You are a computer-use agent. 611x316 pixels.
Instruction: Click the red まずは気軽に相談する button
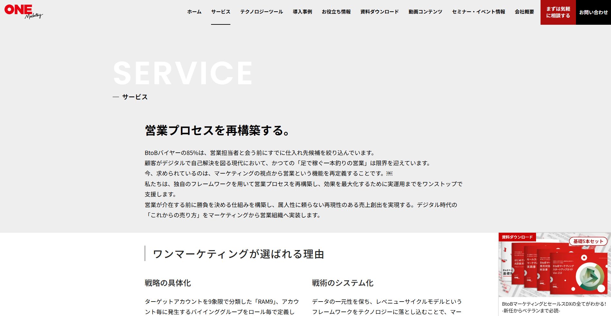click(558, 12)
